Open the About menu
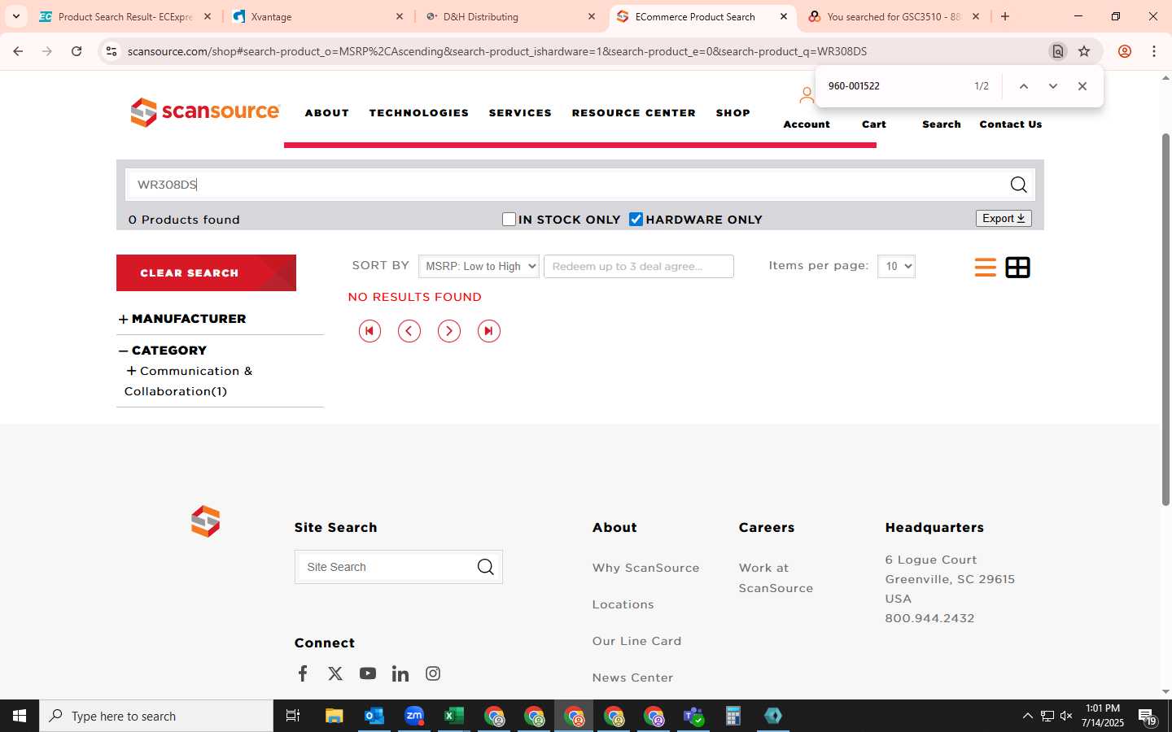This screenshot has width=1172, height=732. click(x=327, y=113)
